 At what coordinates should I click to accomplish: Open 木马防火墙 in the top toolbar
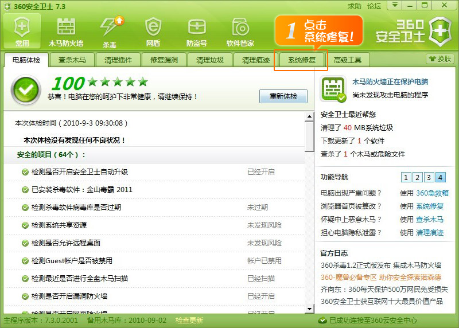66,30
